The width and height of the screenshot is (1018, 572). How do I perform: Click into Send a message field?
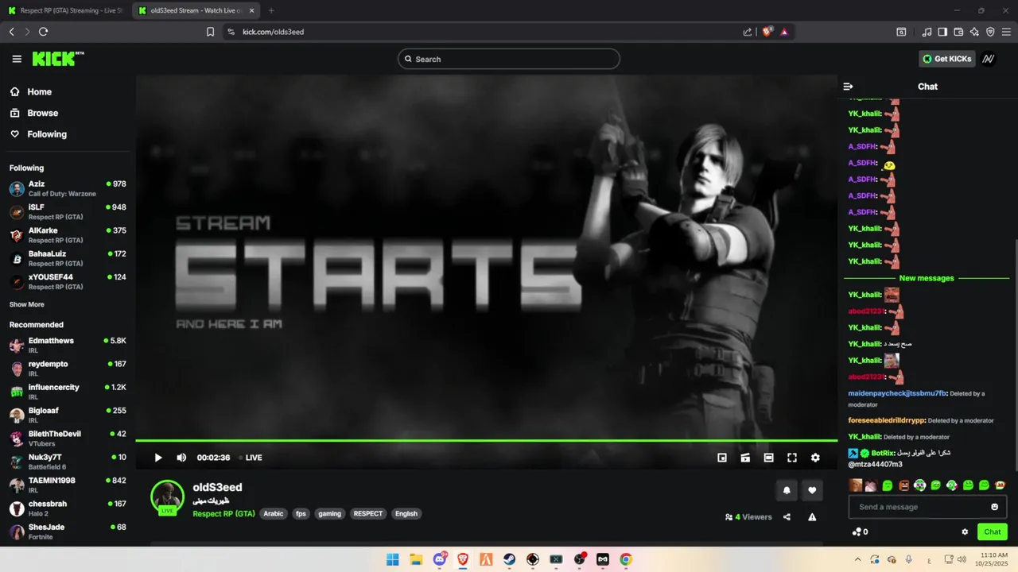(919, 507)
